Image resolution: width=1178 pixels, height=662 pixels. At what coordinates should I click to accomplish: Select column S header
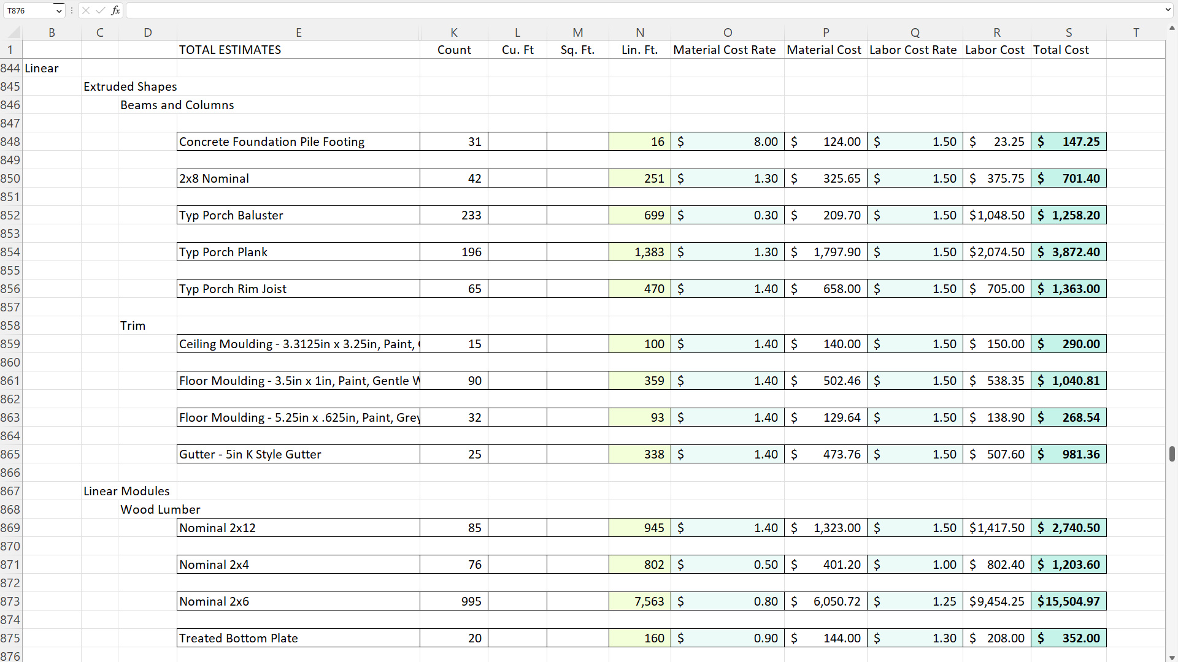point(1068,32)
